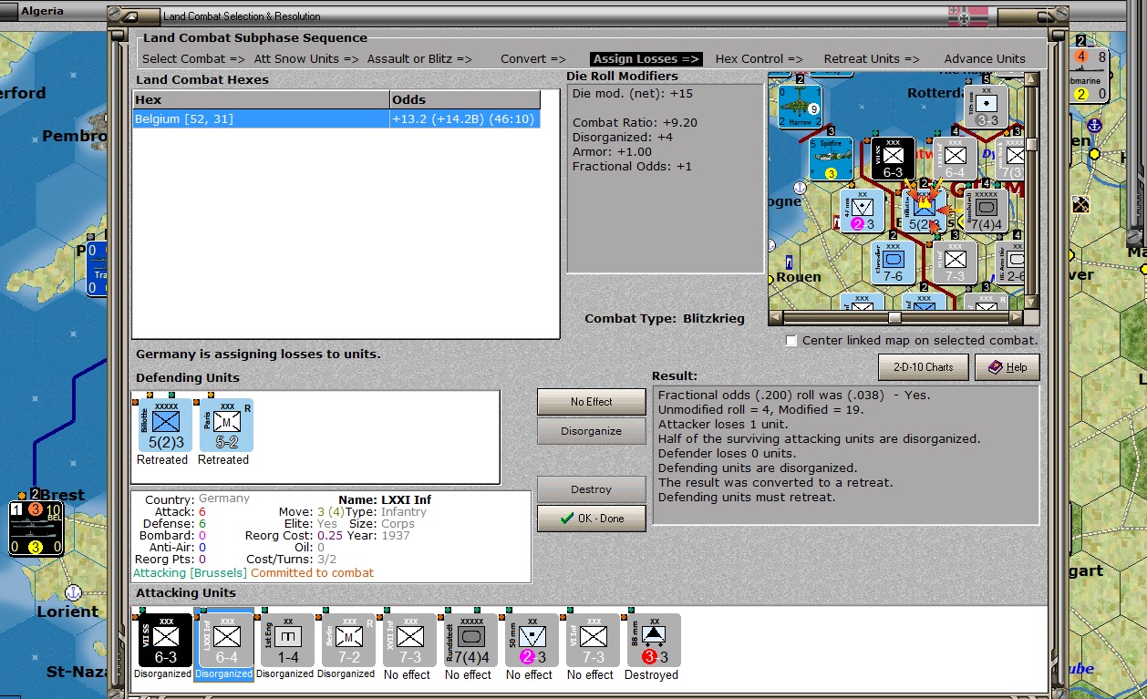Open the 2-D-10 Charts
The image size is (1147, 699).
924,367
